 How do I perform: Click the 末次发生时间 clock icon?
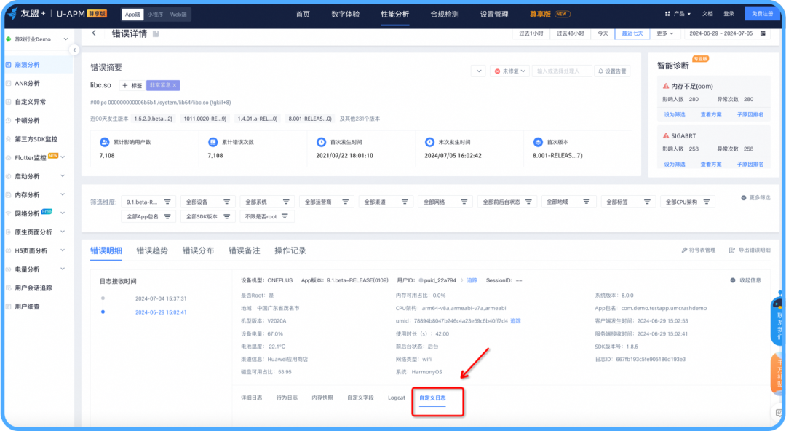pos(429,142)
